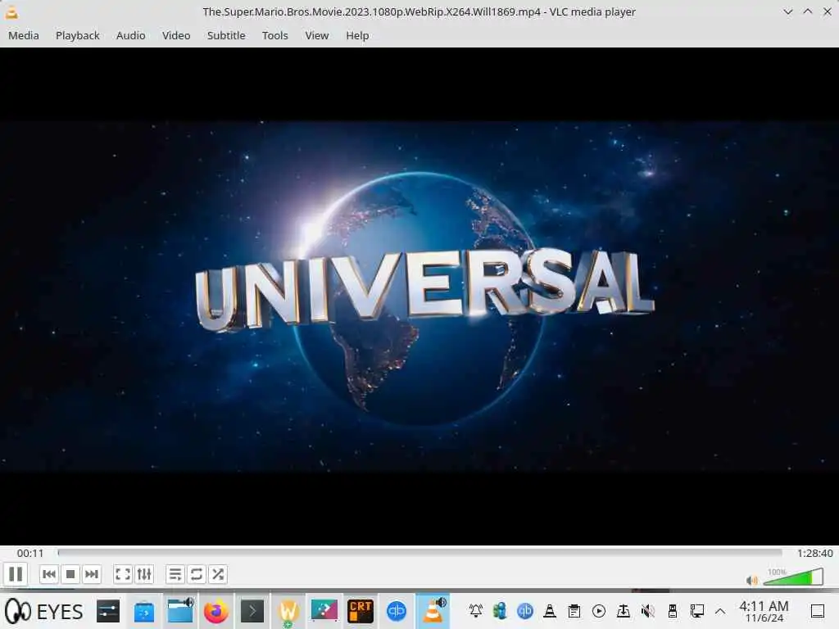The width and height of the screenshot is (839, 629).
Task: Open file manager on taskbar
Action: (180, 611)
